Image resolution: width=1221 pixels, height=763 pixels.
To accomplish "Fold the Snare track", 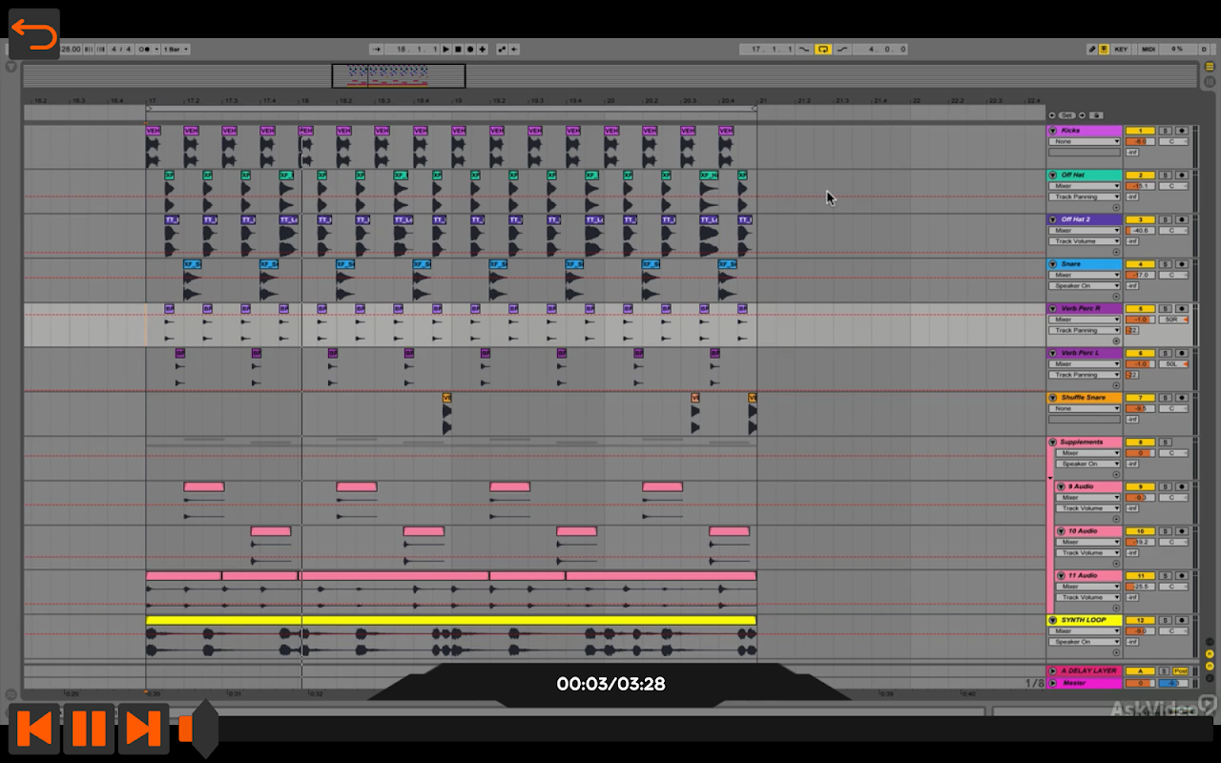I will 1053,264.
